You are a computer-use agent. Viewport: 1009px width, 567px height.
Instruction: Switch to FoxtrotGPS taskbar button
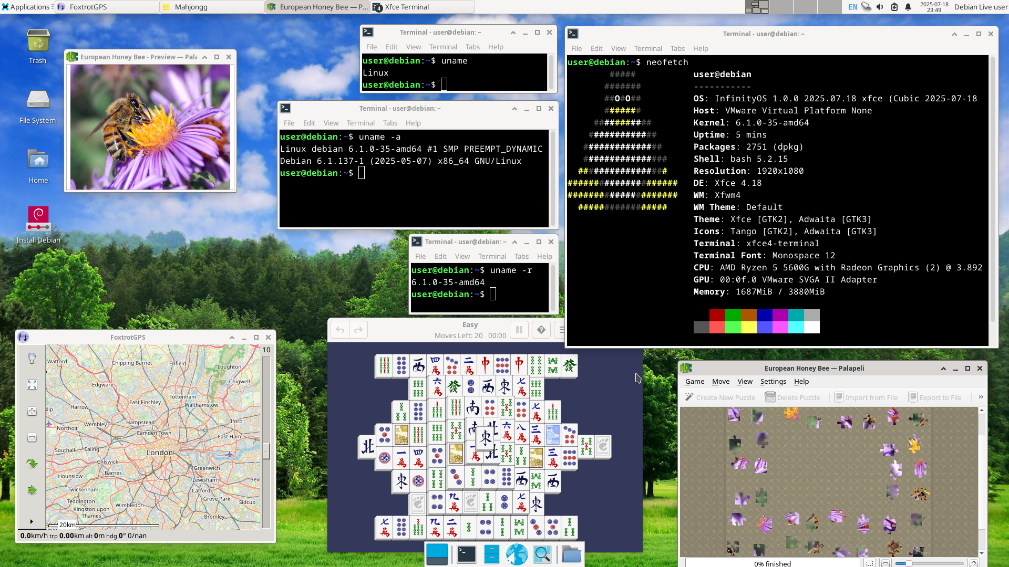click(x=107, y=7)
